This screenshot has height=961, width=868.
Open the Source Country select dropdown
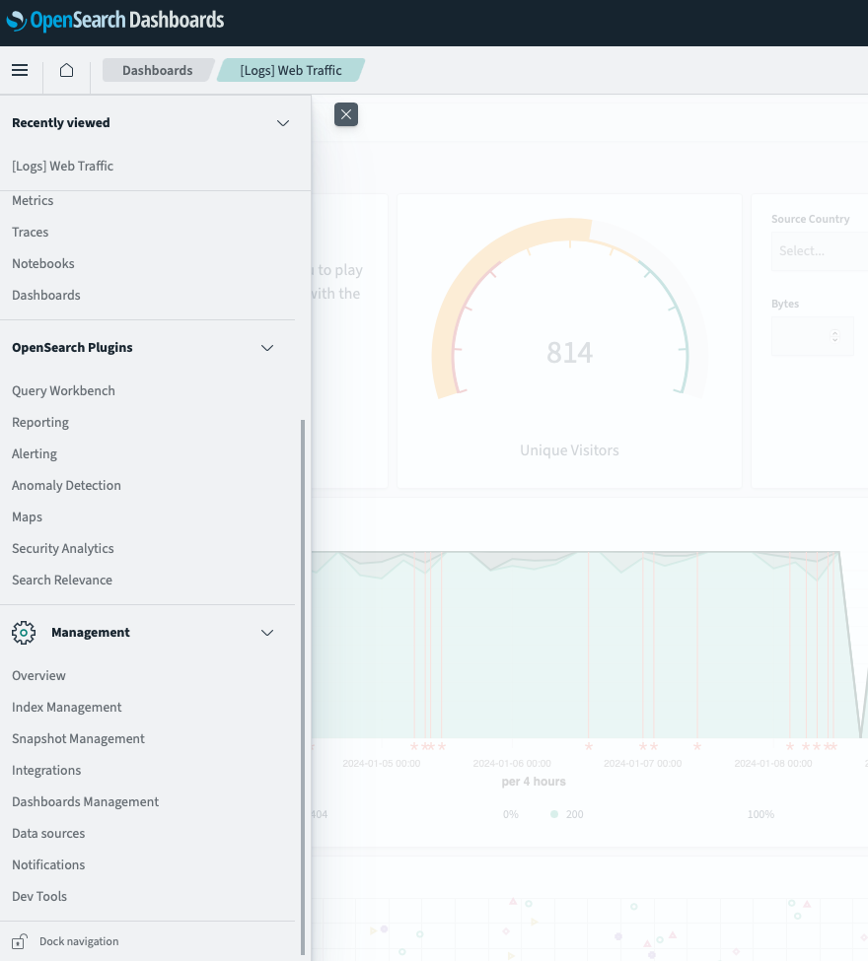coord(819,251)
